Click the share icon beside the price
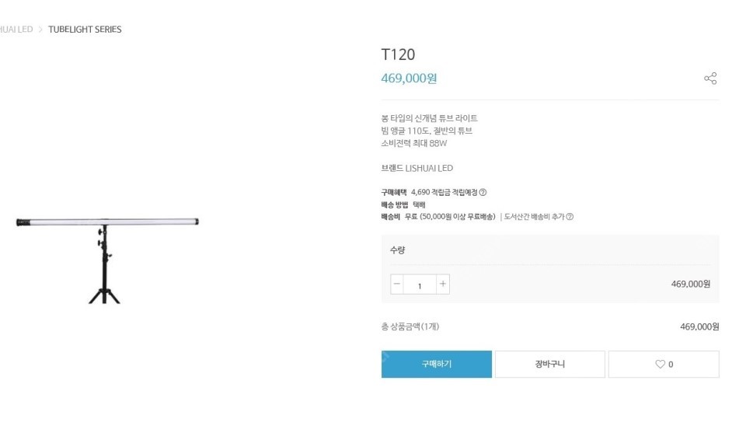 point(710,79)
